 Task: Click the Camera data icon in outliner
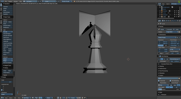click(169, 11)
